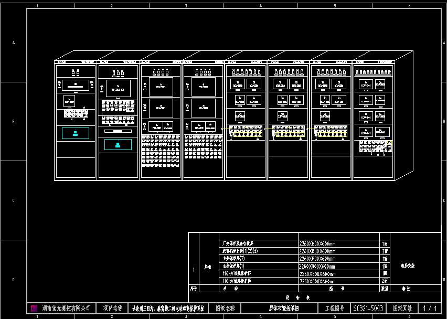This screenshot has width=447, height=319.
Task: Click yellow terminal strip in fifth cabinet
Action: click(246, 135)
